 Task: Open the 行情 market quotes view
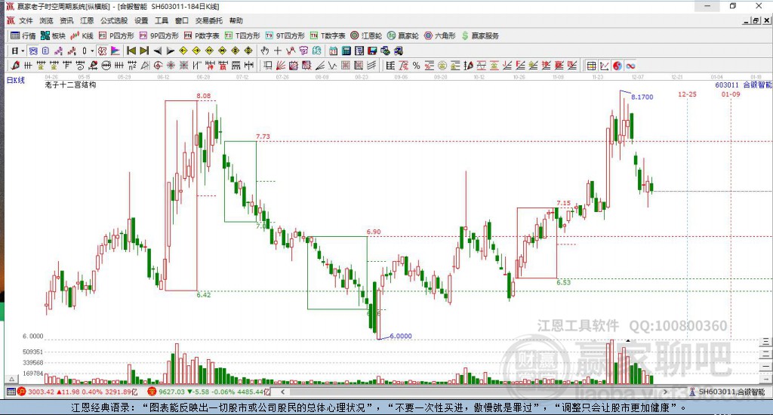(23, 35)
